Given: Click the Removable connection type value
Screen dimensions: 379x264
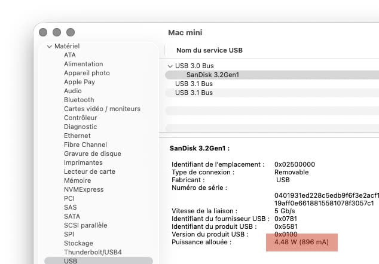Looking at the screenshot, I should (291, 172).
